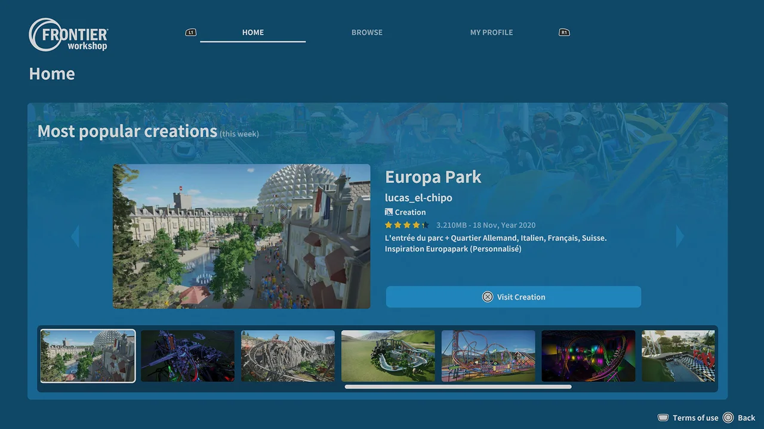Open creator lucas_el-chipo's name
The width and height of the screenshot is (764, 429).
coord(418,198)
